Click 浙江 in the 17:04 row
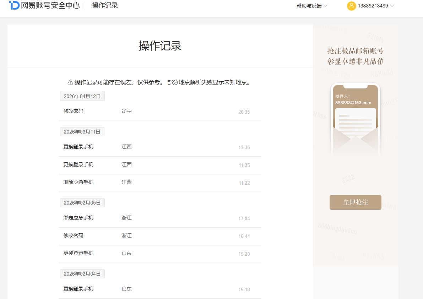423x299 pixels. (126, 218)
